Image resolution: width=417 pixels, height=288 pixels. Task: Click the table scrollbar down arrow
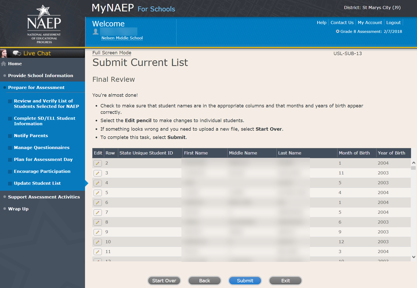click(414, 257)
